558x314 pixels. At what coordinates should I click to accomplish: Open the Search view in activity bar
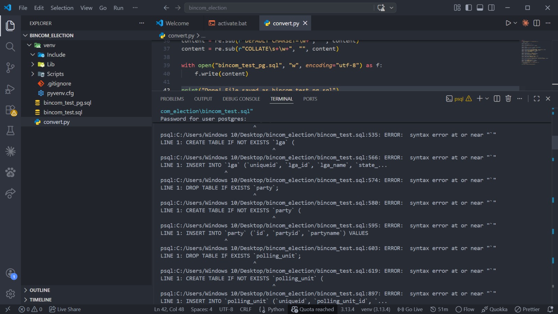coord(10,47)
